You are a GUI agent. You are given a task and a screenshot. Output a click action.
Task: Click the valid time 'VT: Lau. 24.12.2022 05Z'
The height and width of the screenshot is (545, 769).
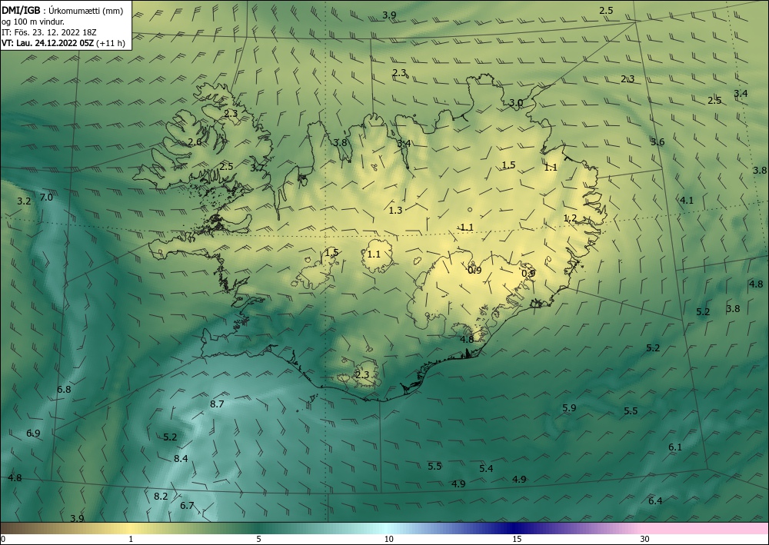click(x=48, y=43)
